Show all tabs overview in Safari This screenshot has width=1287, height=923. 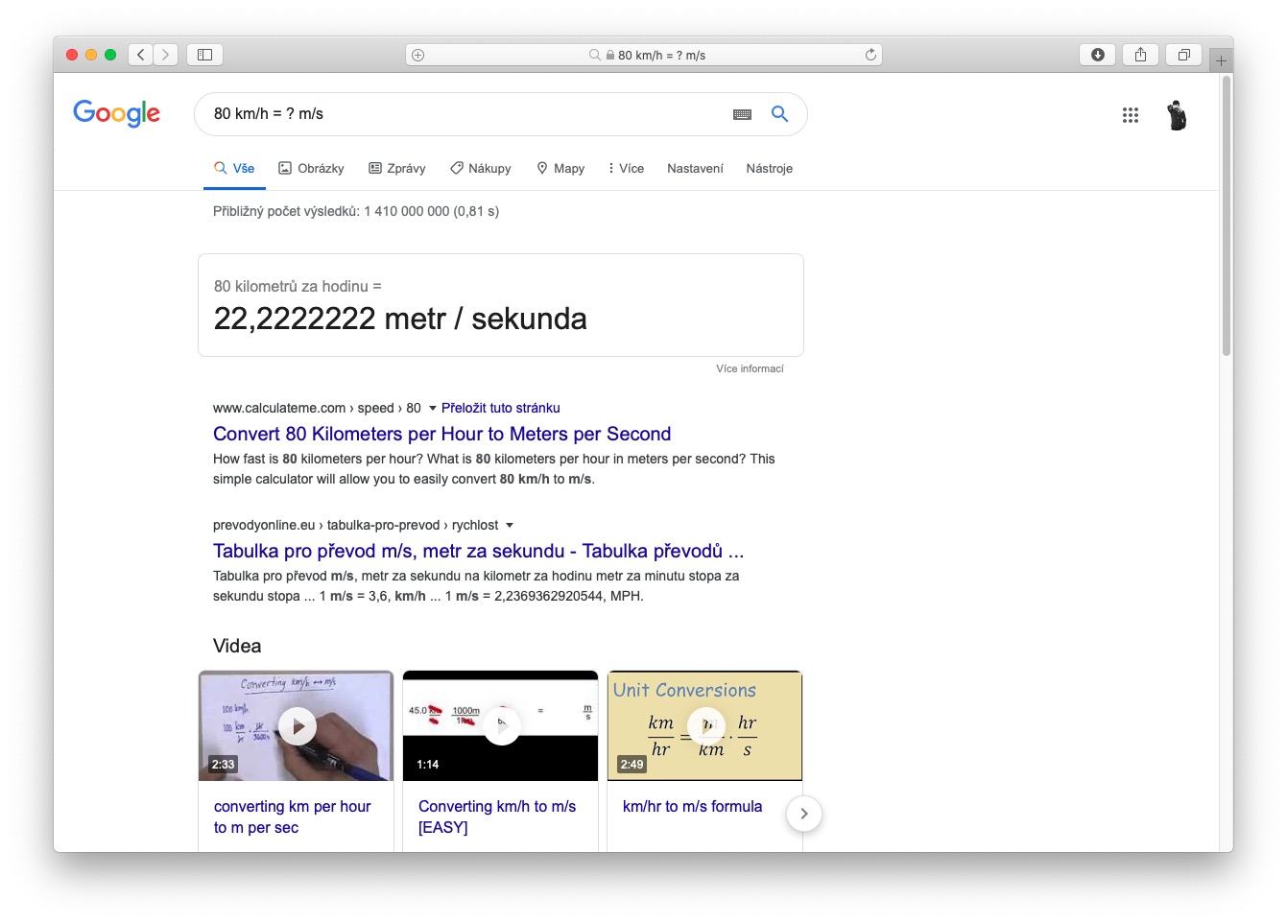(x=1184, y=55)
